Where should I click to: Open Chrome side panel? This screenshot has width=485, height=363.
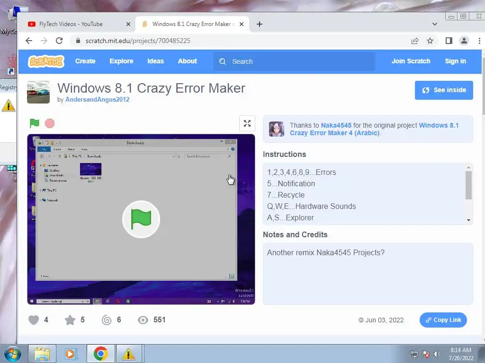click(449, 41)
